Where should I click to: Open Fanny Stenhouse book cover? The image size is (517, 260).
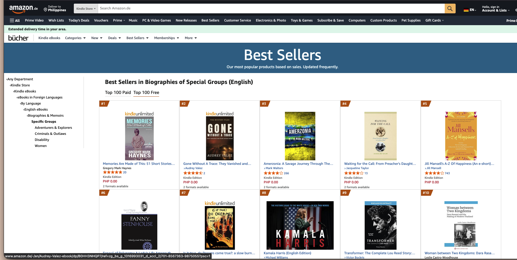coord(139,225)
